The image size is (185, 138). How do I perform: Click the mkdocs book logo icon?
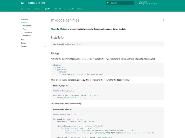pyautogui.click(x=22, y=3)
